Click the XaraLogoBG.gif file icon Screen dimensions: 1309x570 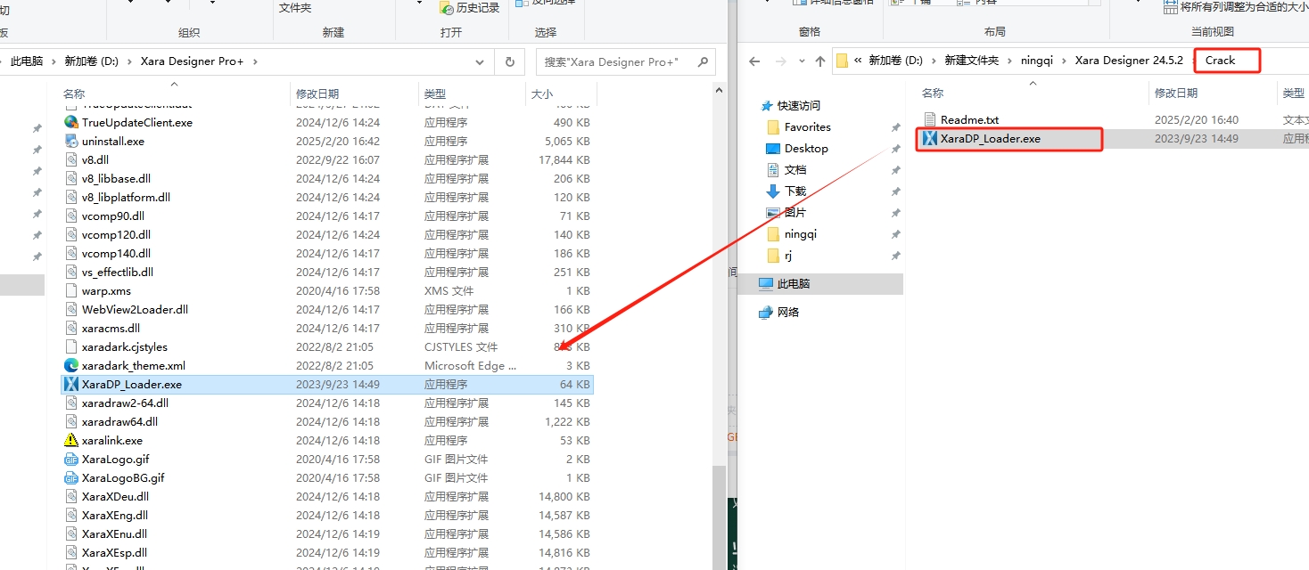tap(71, 477)
